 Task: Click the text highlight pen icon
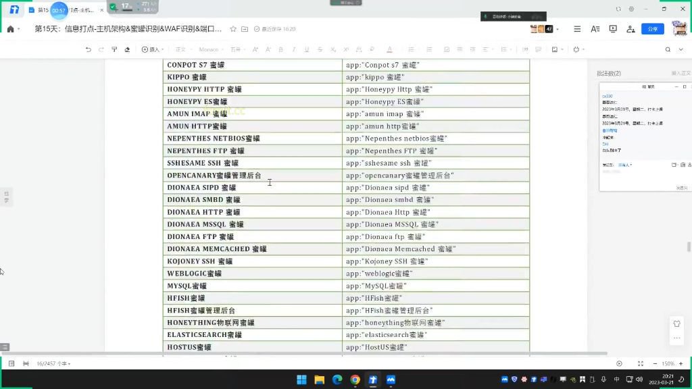pyautogui.click(x=372, y=49)
